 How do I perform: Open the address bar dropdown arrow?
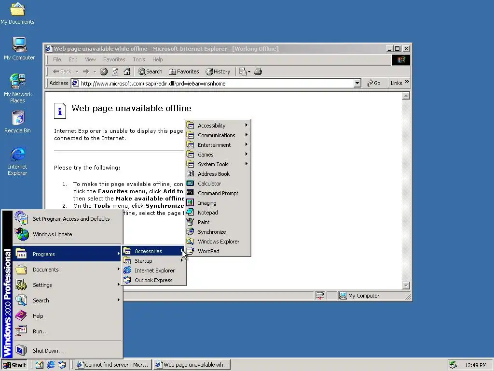tap(357, 83)
